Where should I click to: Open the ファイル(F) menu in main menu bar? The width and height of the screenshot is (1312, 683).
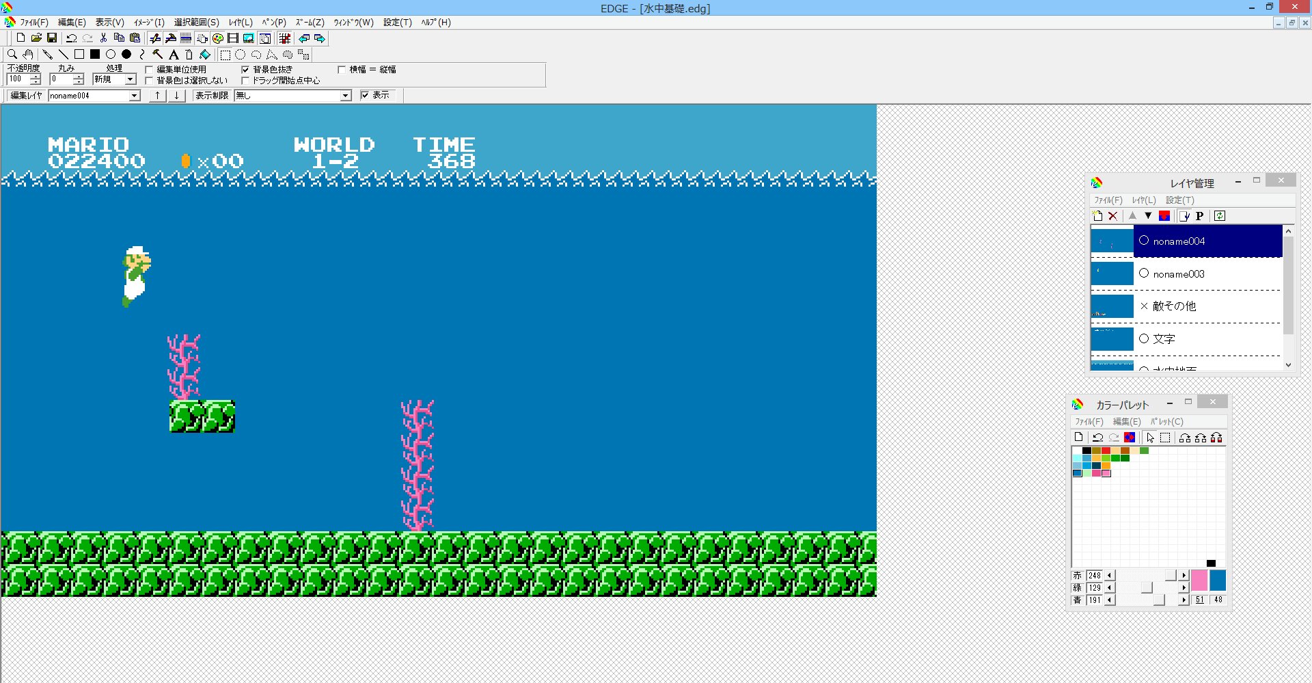34,23
